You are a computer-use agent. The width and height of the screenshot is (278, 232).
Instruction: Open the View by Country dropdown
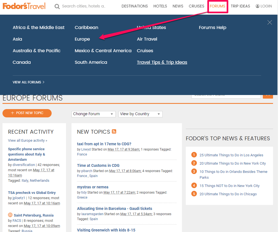click(x=140, y=114)
